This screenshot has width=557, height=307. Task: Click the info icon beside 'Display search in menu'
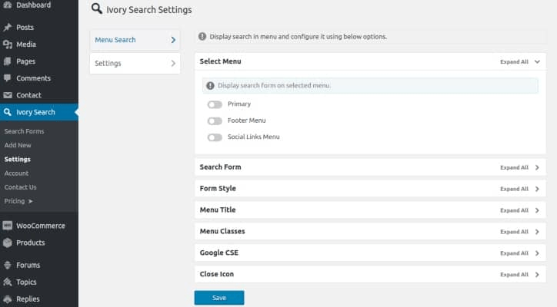coord(202,36)
